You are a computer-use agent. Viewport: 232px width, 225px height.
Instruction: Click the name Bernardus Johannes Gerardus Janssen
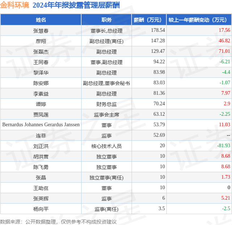(41, 124)
